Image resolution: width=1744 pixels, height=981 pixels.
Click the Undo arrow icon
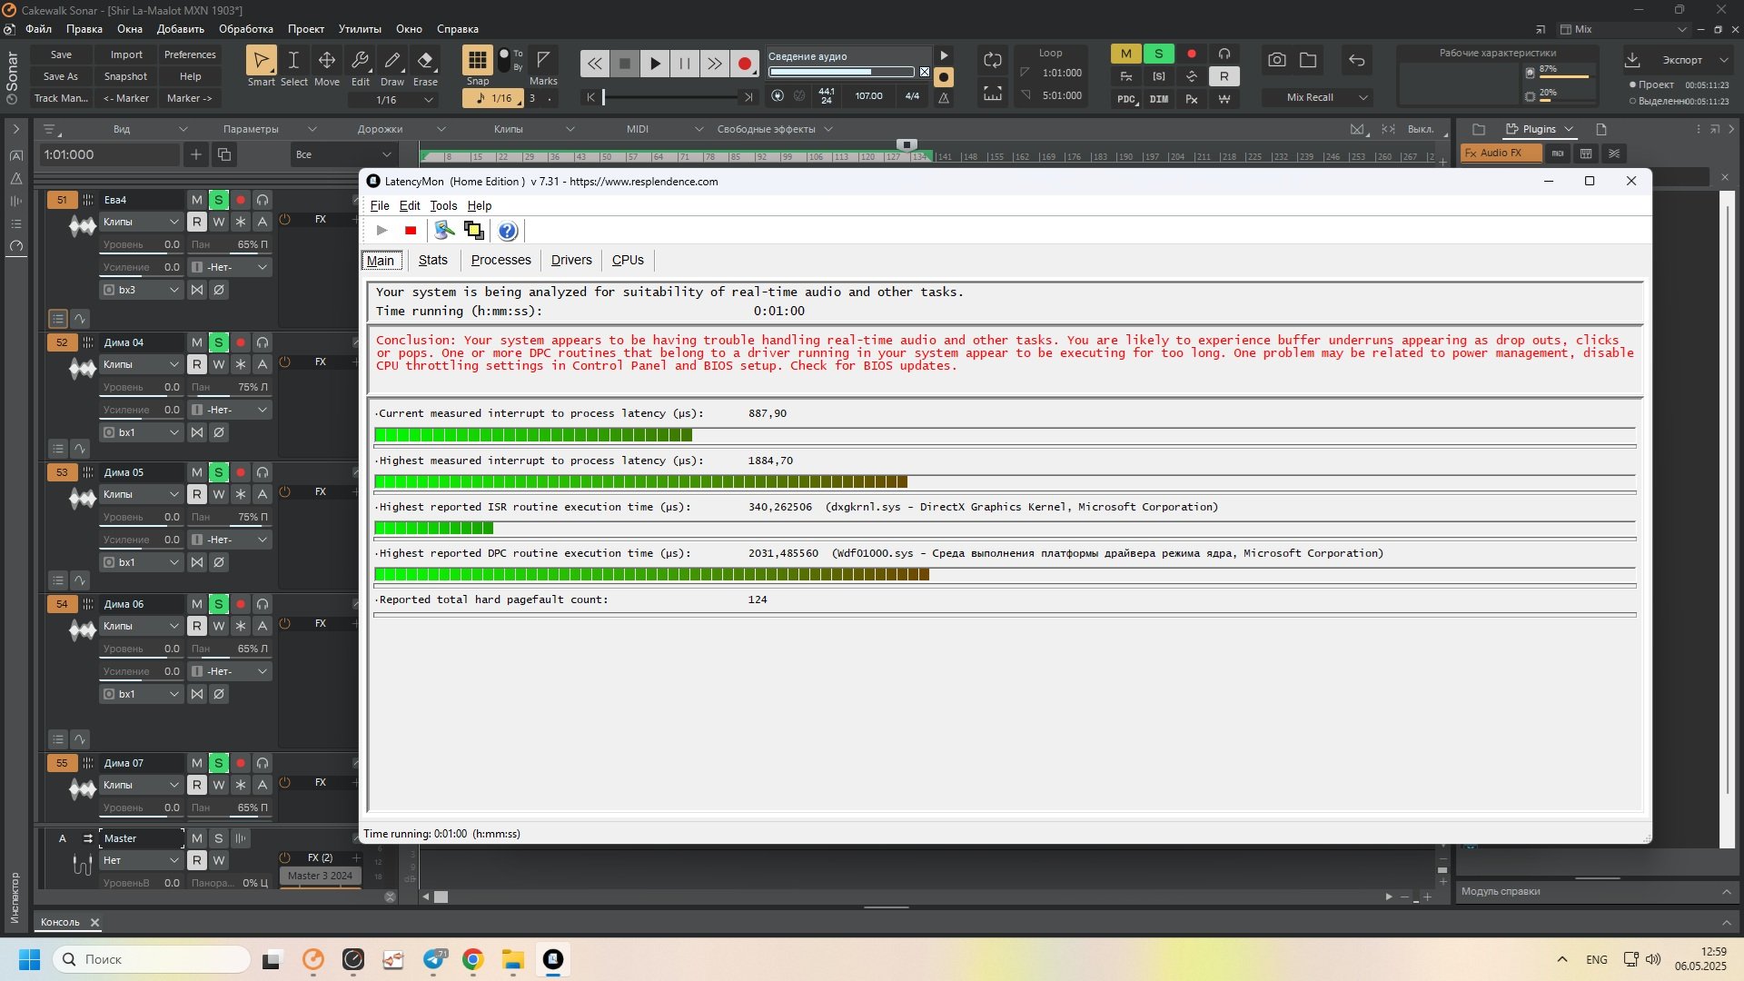(1356, 61)
